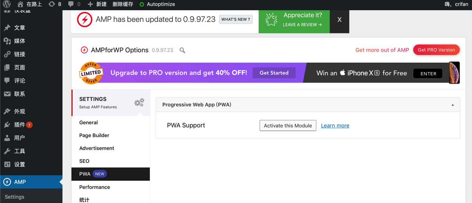Viewport: 472px width, 203px height.
Task: Click the AMPforWP options search icon
Action: coord(182,50)
